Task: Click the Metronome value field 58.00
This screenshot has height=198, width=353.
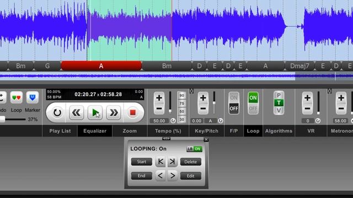Action: [x=340, y=121]
